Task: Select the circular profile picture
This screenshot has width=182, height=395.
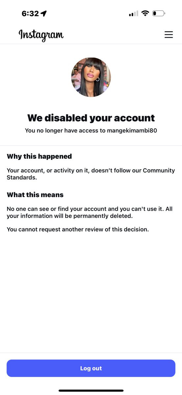Action: [x=91, y=77]
